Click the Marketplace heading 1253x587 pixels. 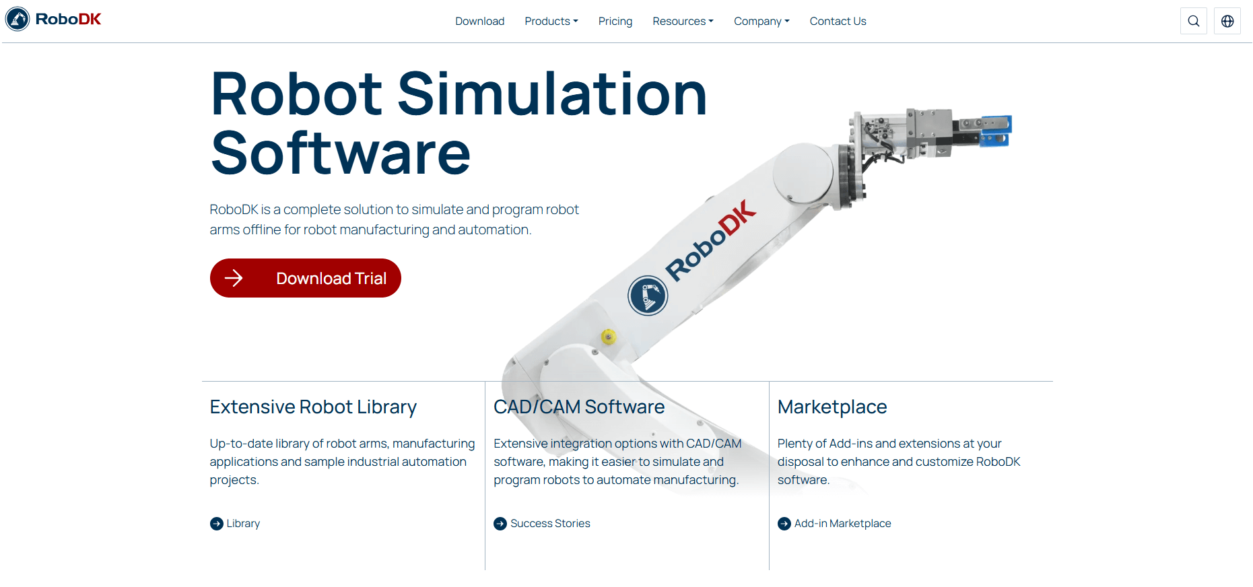coord(832,407)
